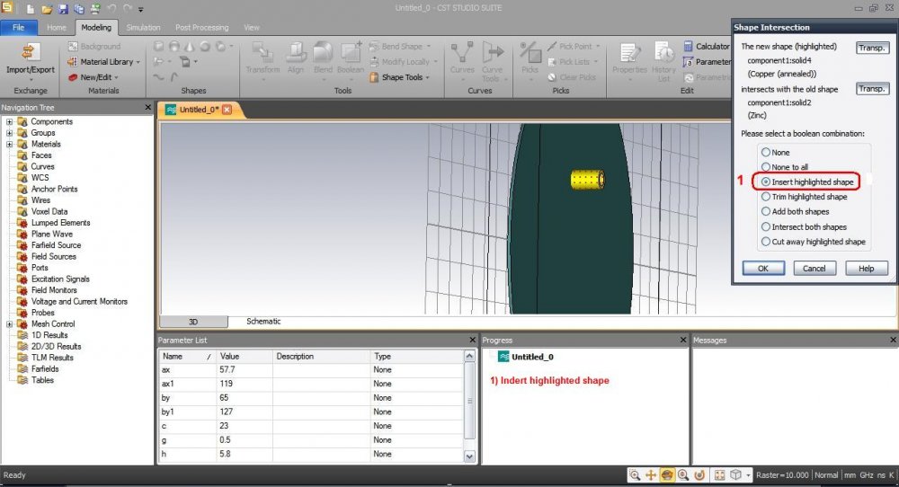The width and height of the screenshot is (899, 487).
Task: Switch to the Simulation ribbon tab
Action: click(144, 28)
